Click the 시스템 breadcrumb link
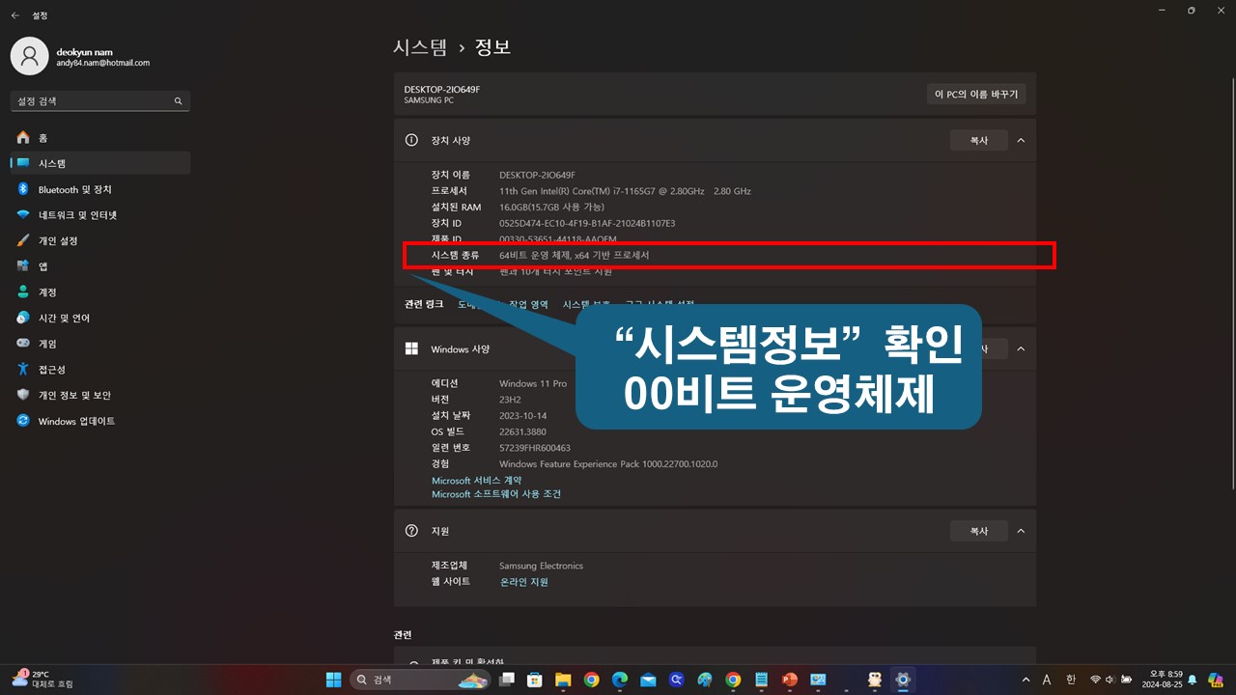1236x695 pixels. point(420,46)
